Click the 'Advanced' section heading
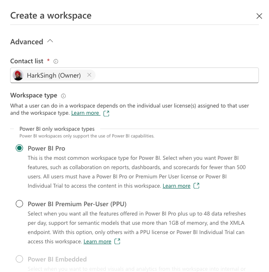269x272 pixels. (27, 42)
